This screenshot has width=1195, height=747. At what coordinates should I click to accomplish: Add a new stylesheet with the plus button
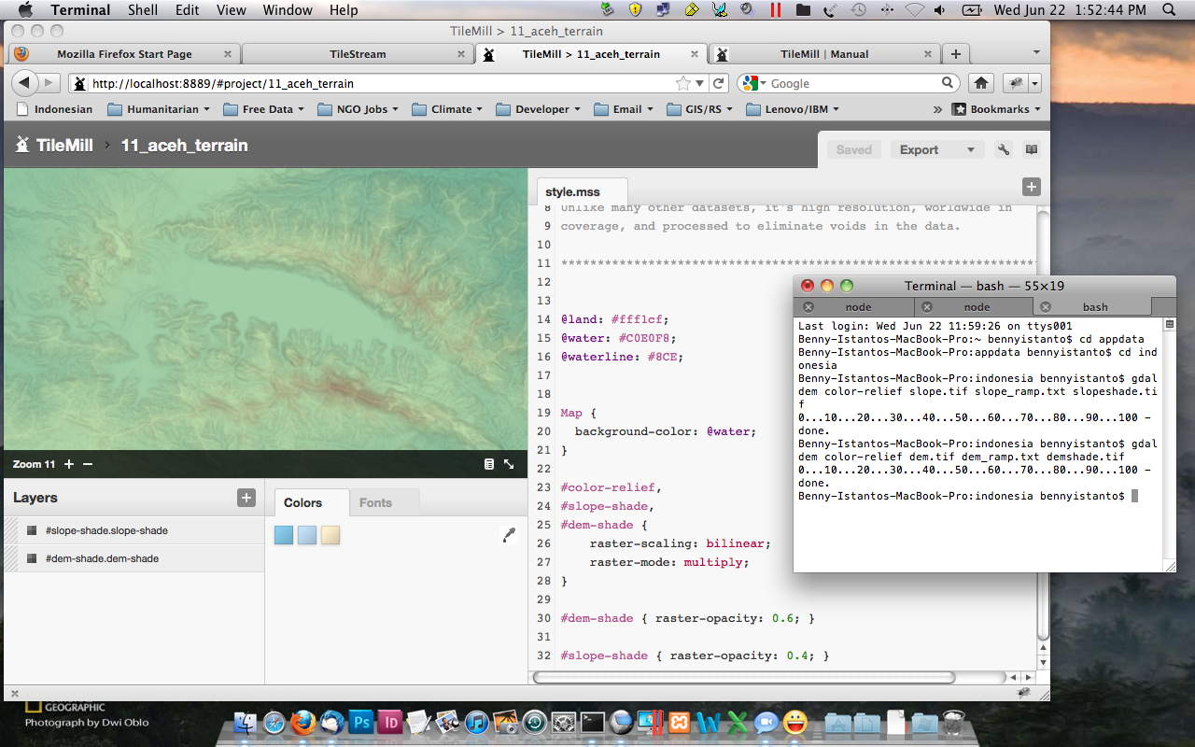point(1031,187)
